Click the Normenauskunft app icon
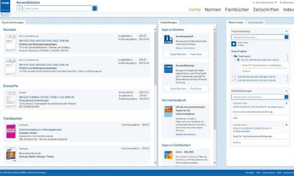 (168, 39)
